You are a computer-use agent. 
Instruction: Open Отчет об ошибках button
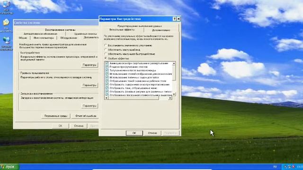(x=86, y=116)
